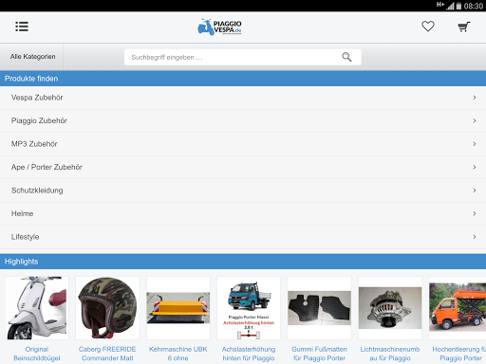Open Caberg FREERIDE Commander Matt link
This screenshot has width=486, height=364.
click(x=107, y=354)
